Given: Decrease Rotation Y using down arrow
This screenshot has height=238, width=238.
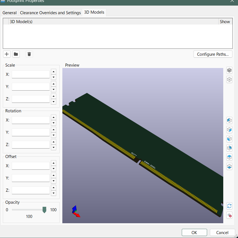Looking at the screenshot, I should coord(54,135).
